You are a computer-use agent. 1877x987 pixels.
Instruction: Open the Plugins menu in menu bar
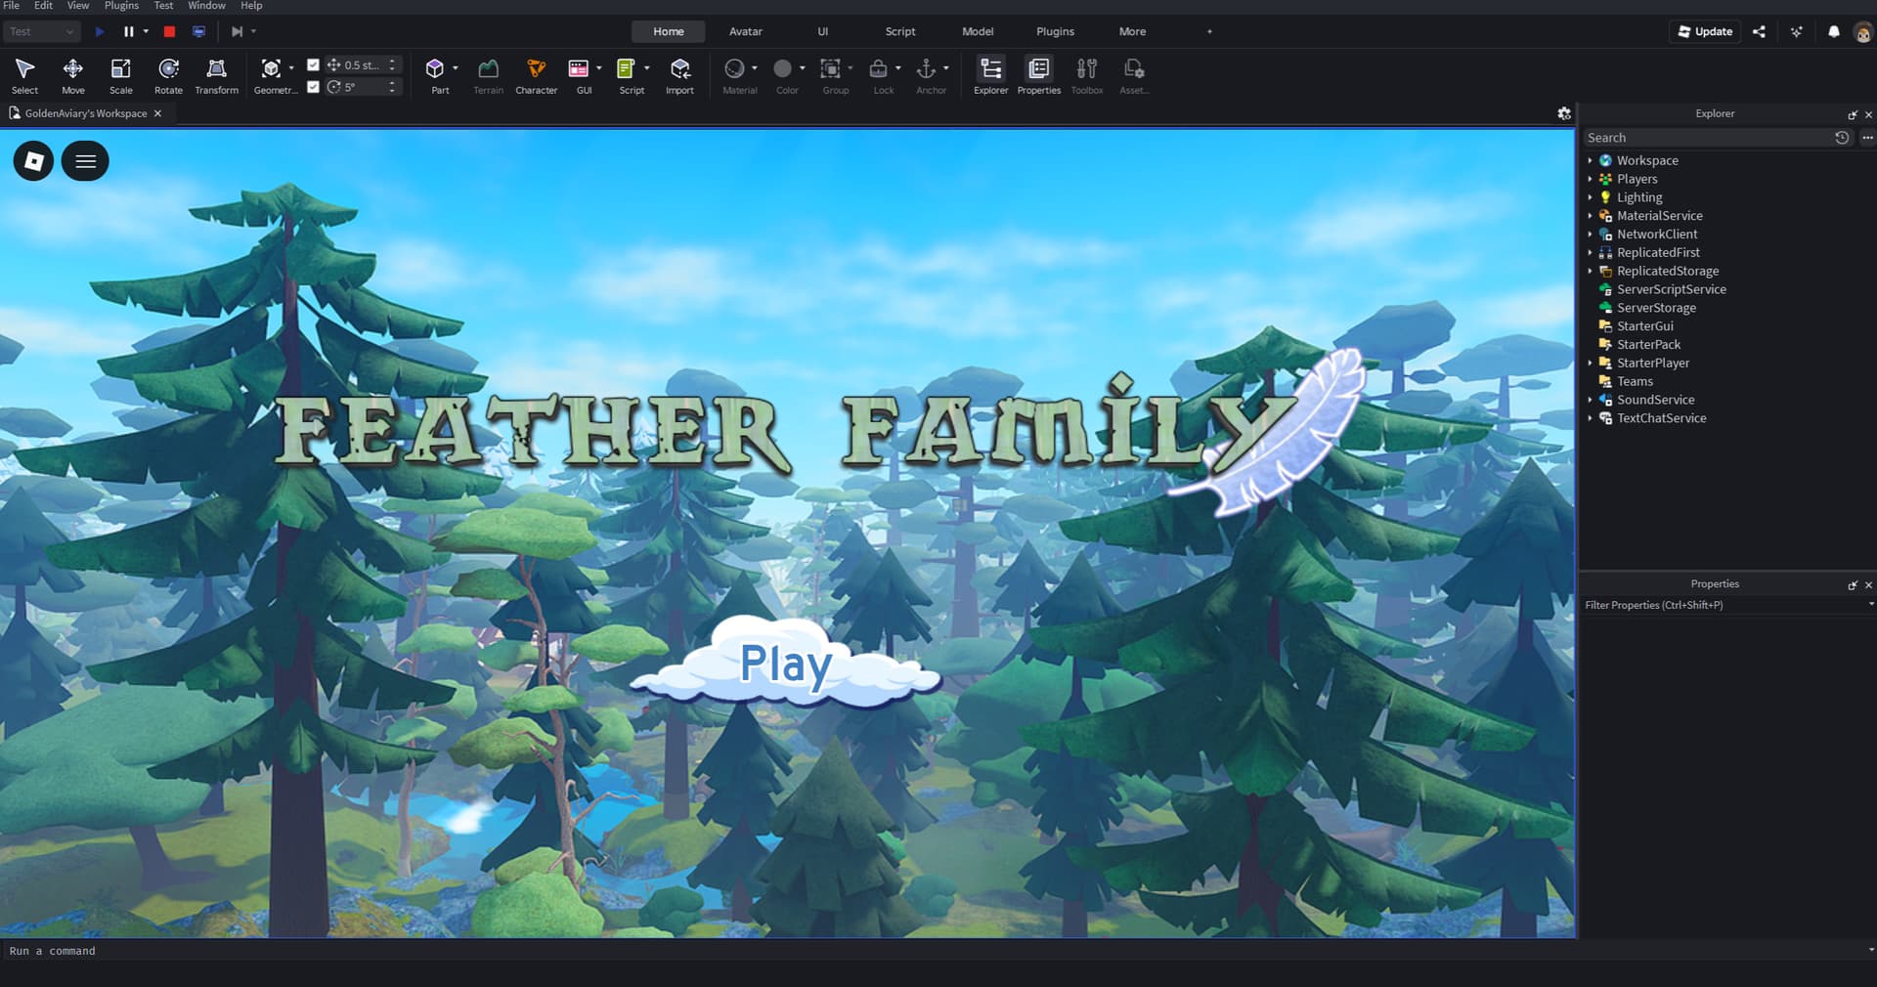[121, 6]
